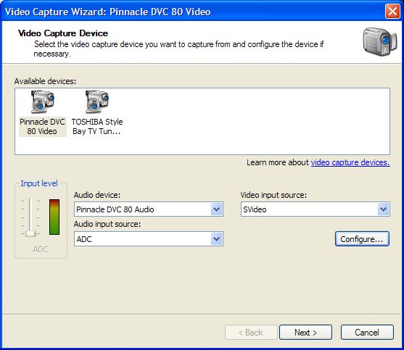Select the TOSHIBA Style Bay TV Tuner icon

(97, 102)
